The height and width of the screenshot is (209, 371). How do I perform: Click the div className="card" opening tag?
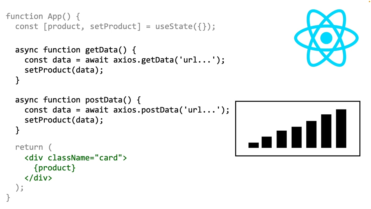[76, 158]
